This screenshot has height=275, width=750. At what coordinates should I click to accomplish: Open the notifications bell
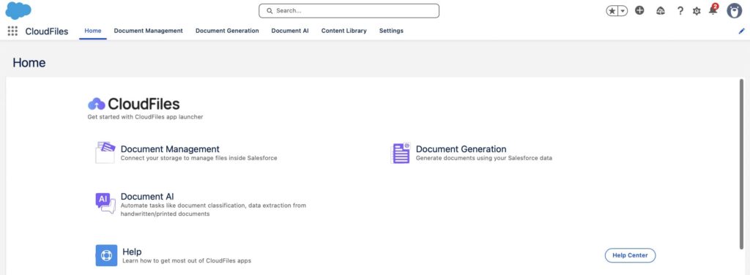[x=713, y=10]
